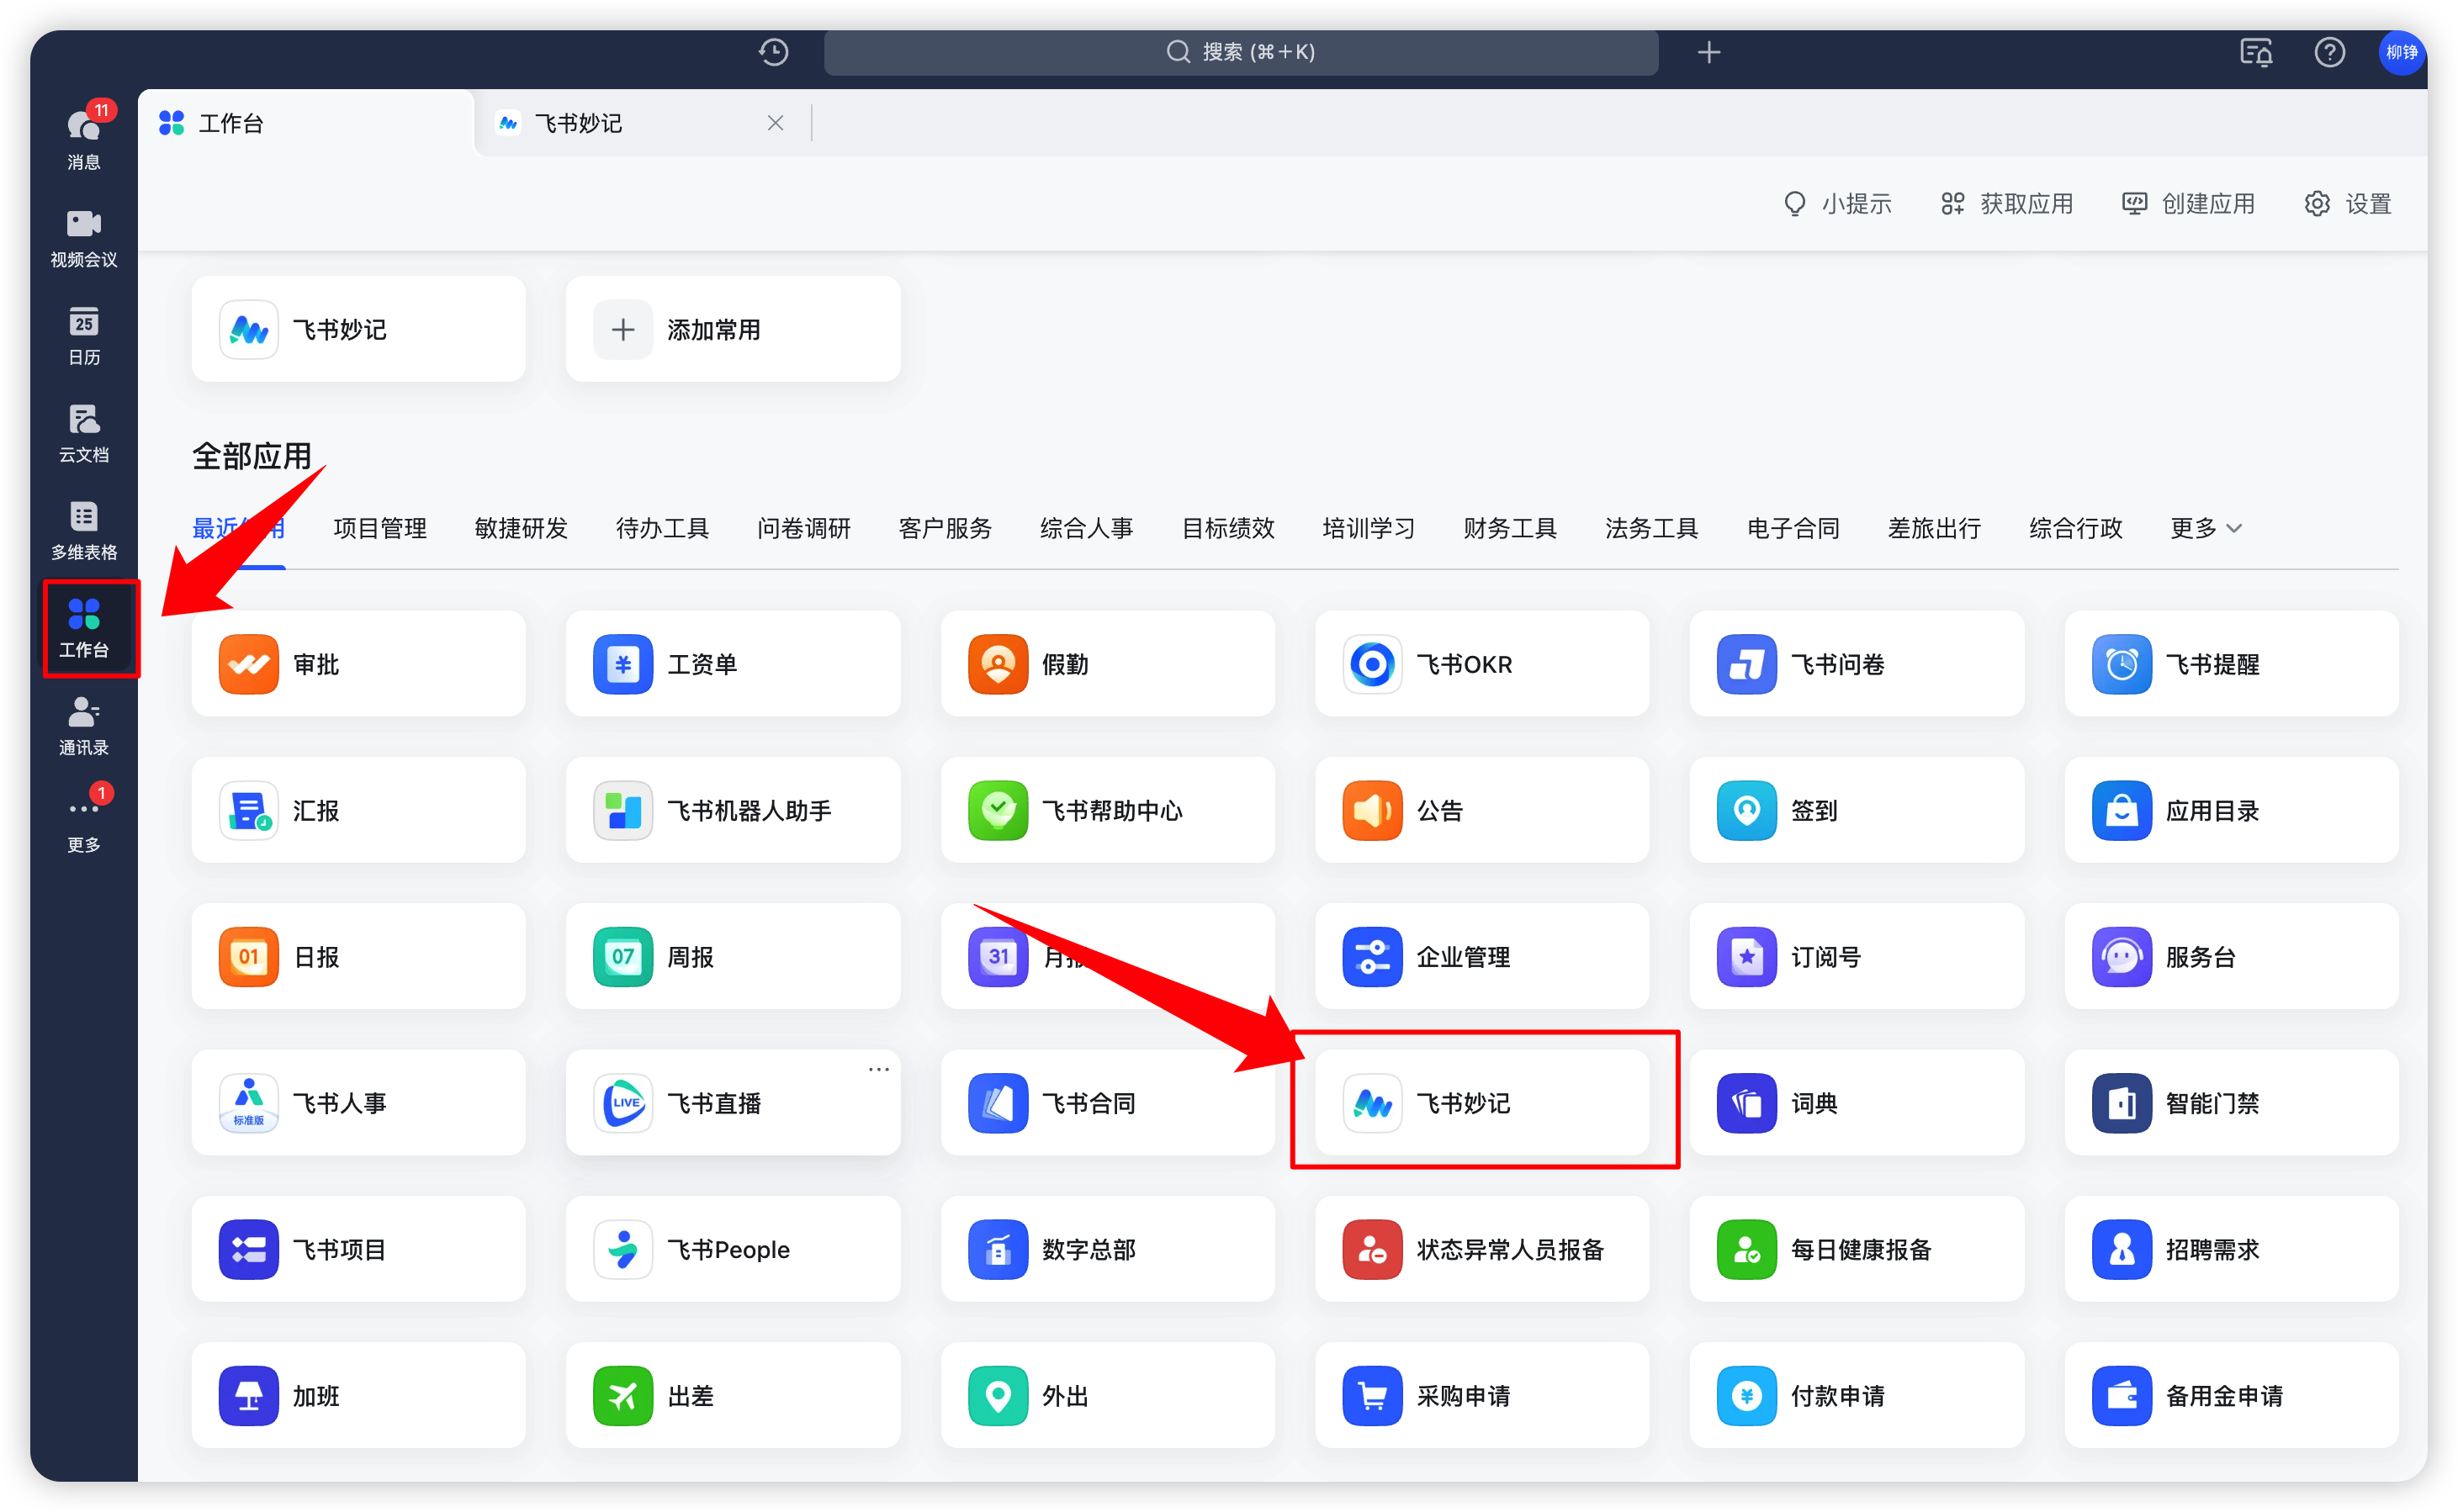Open the 柳铮 user avatar
The width and height of the screenshot is (2458, 1512).
[2401, 52]
